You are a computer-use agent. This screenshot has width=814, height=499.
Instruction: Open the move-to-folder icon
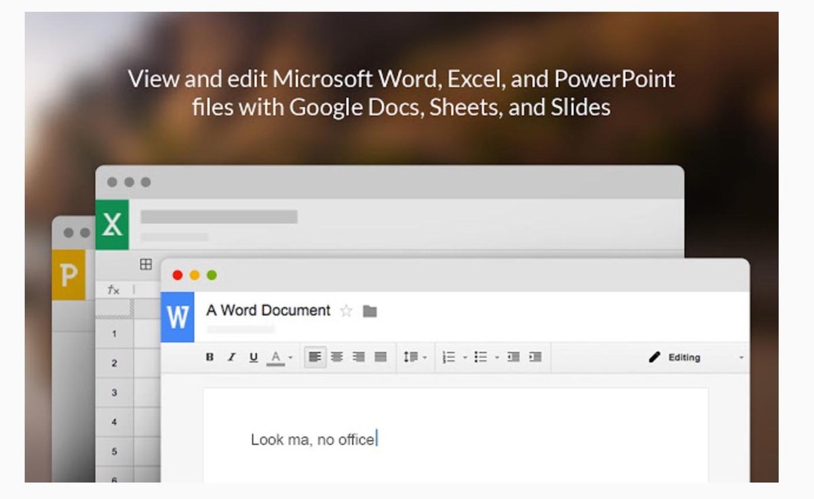coord(370,311)
